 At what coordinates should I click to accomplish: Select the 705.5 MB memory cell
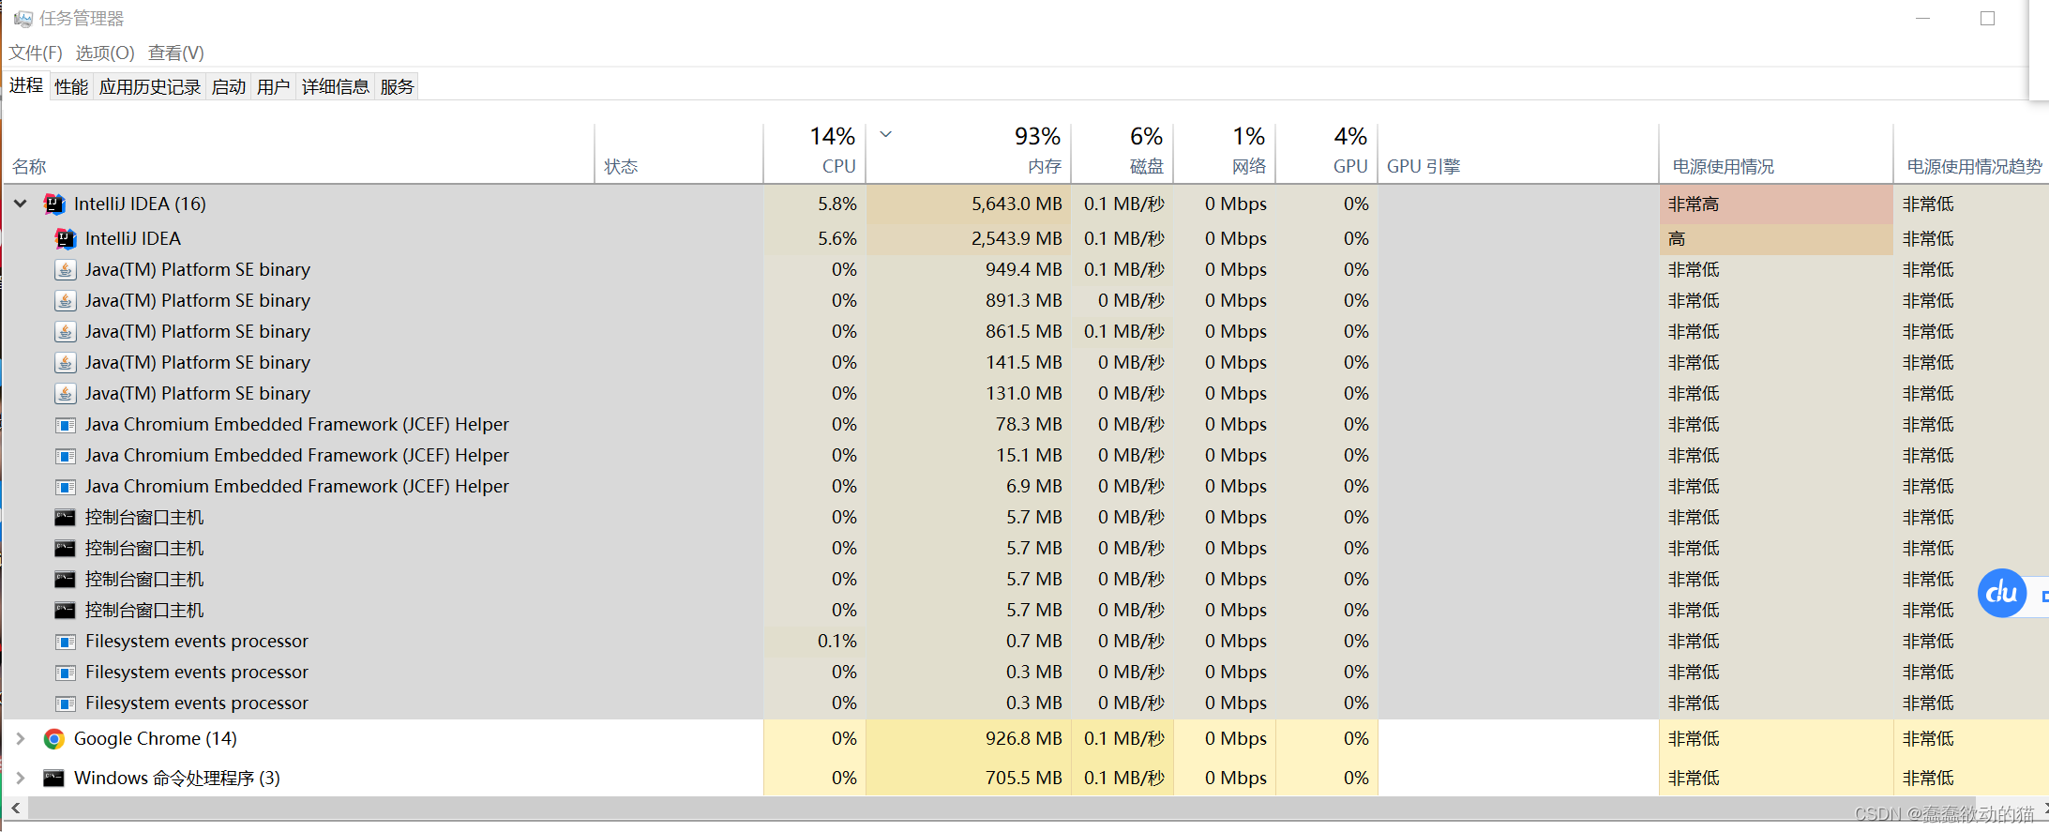point(969,778)
